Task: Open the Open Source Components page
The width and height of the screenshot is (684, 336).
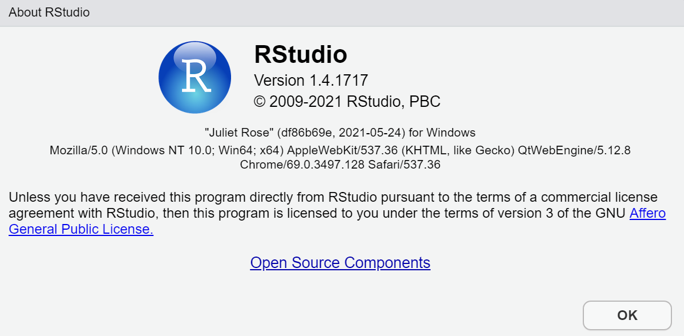Action: point(340,263)
